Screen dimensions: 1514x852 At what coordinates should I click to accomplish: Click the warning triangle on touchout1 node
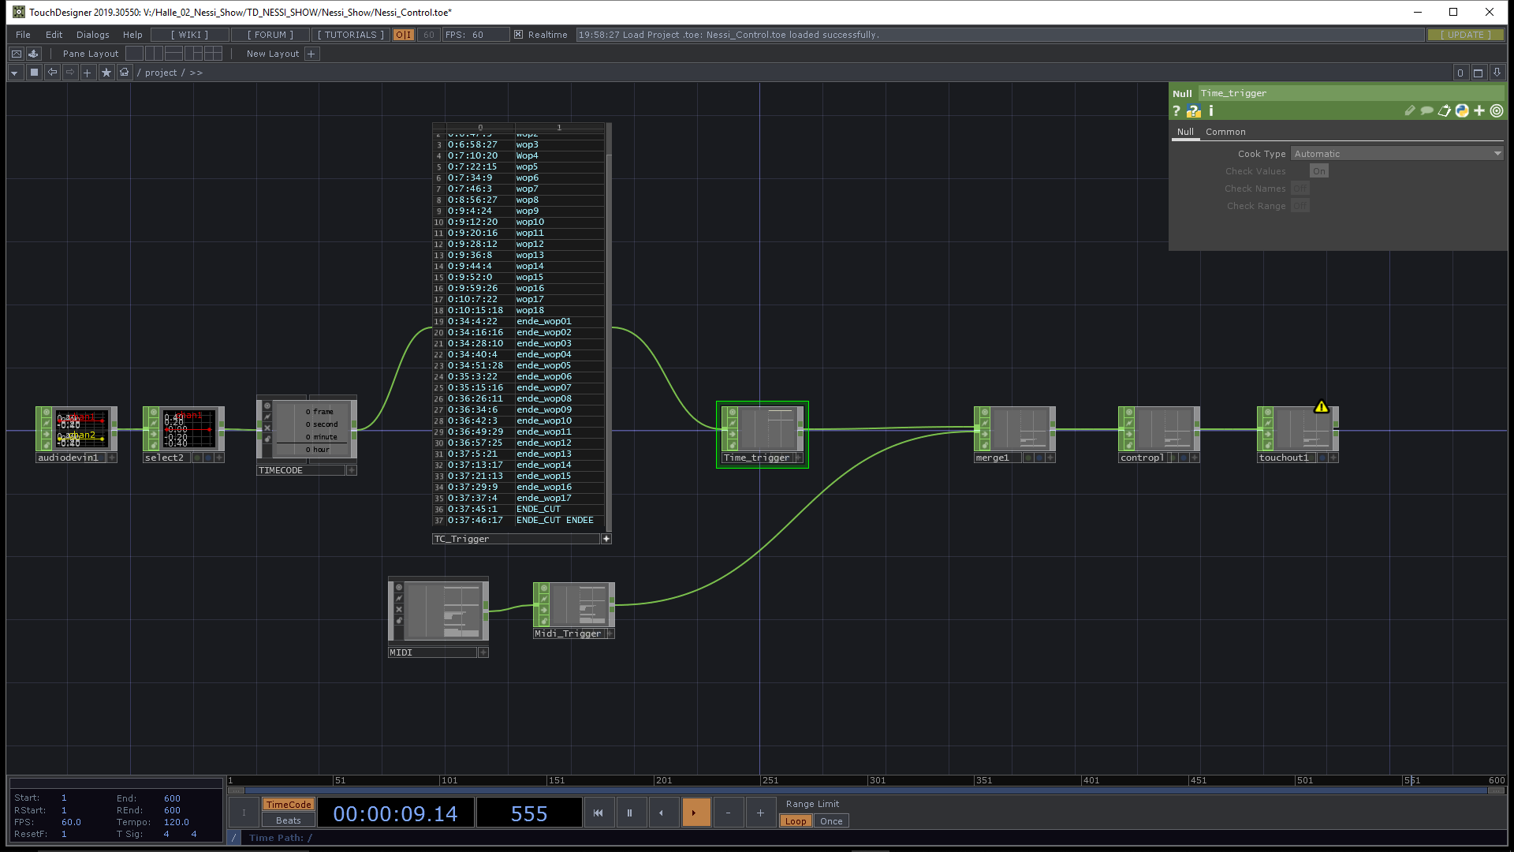tap(1322, 408)
